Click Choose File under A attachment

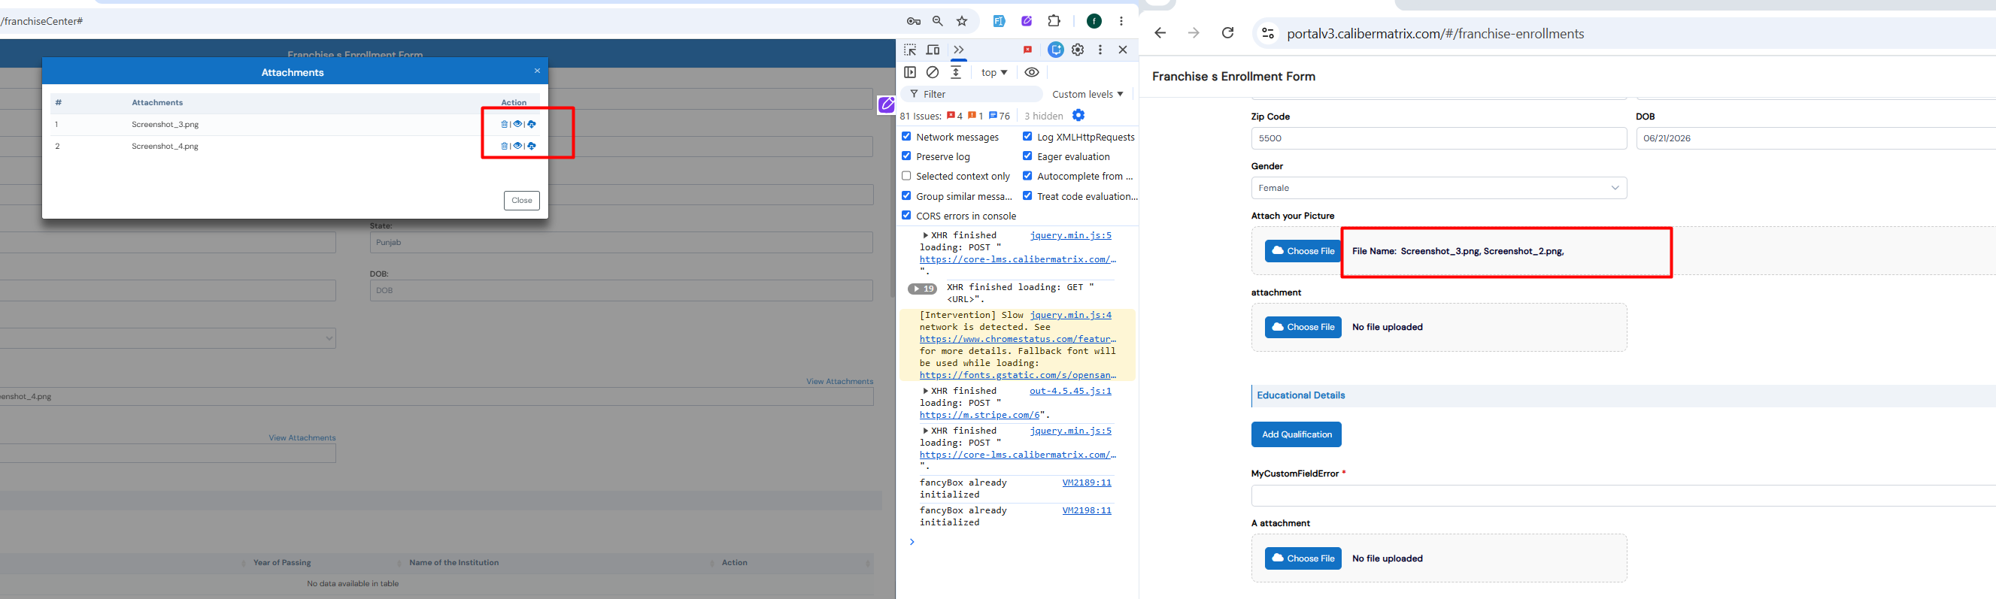pyautogui.click(x=1303, y=558)
